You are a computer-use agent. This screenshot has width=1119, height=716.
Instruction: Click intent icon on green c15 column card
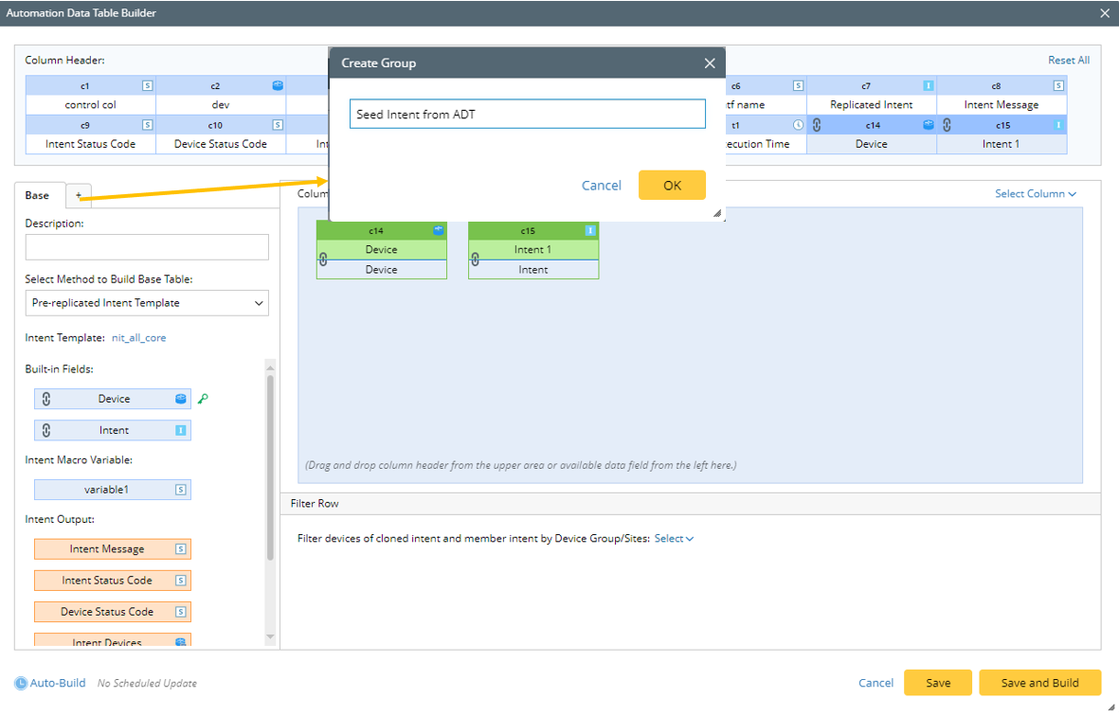click(x=590, y=230)
